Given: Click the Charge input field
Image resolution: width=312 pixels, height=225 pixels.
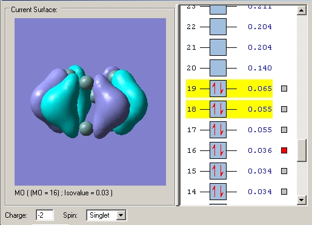Looking at the screenshot, I should pos(45,215).
